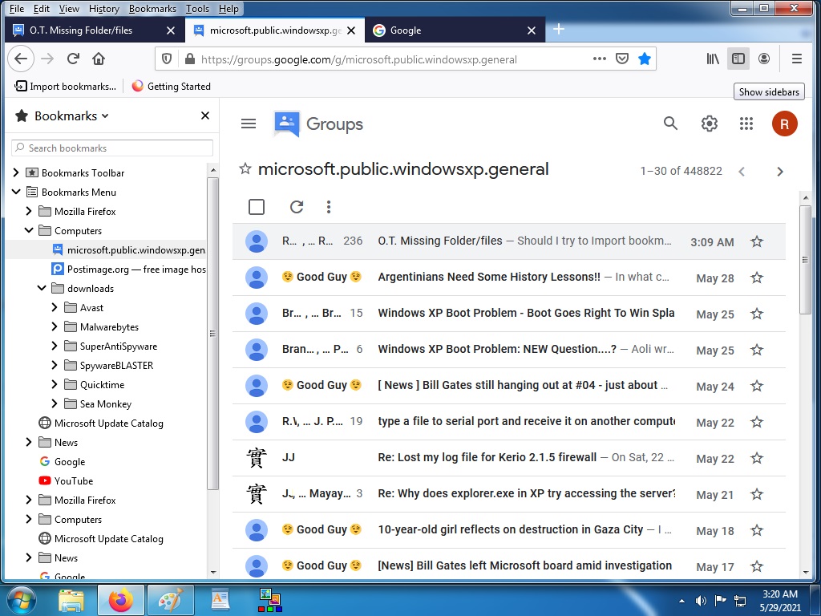Expand the Sea Monkey folder
This screenshot has height=616, width=821.
[x=54, y=404]
